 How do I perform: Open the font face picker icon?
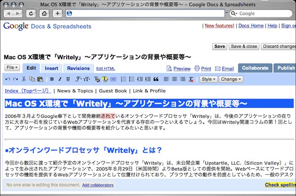[x=78, y=79]
